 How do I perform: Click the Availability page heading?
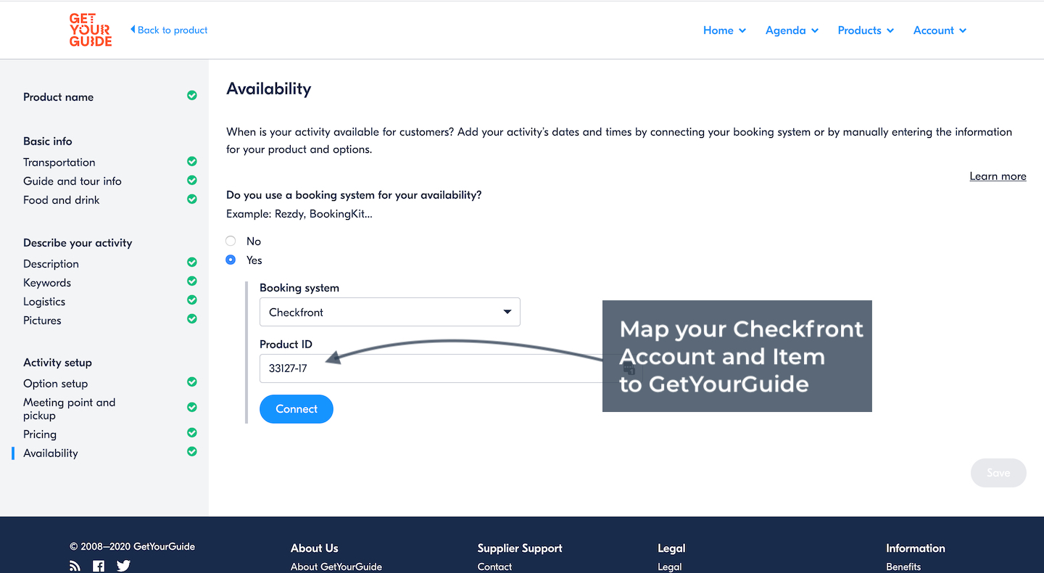pos(269,88)
